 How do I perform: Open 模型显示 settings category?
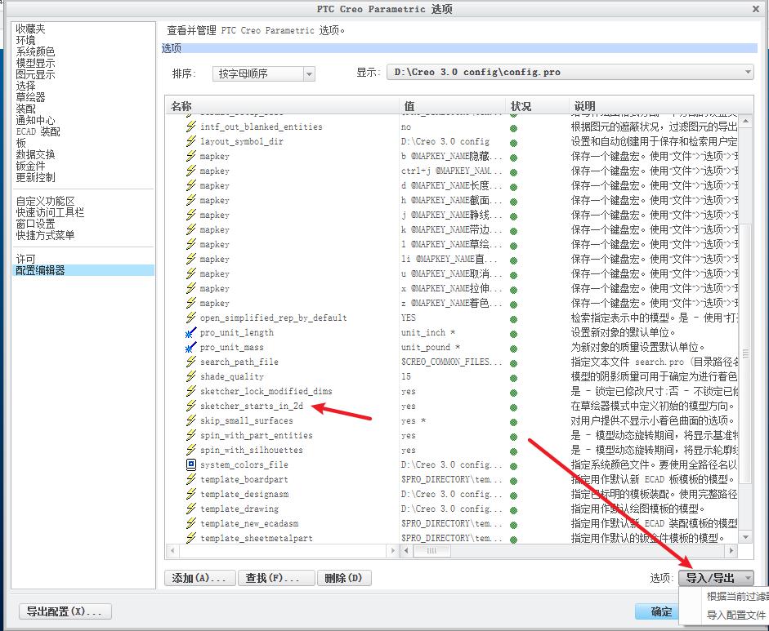coord(35,63)
